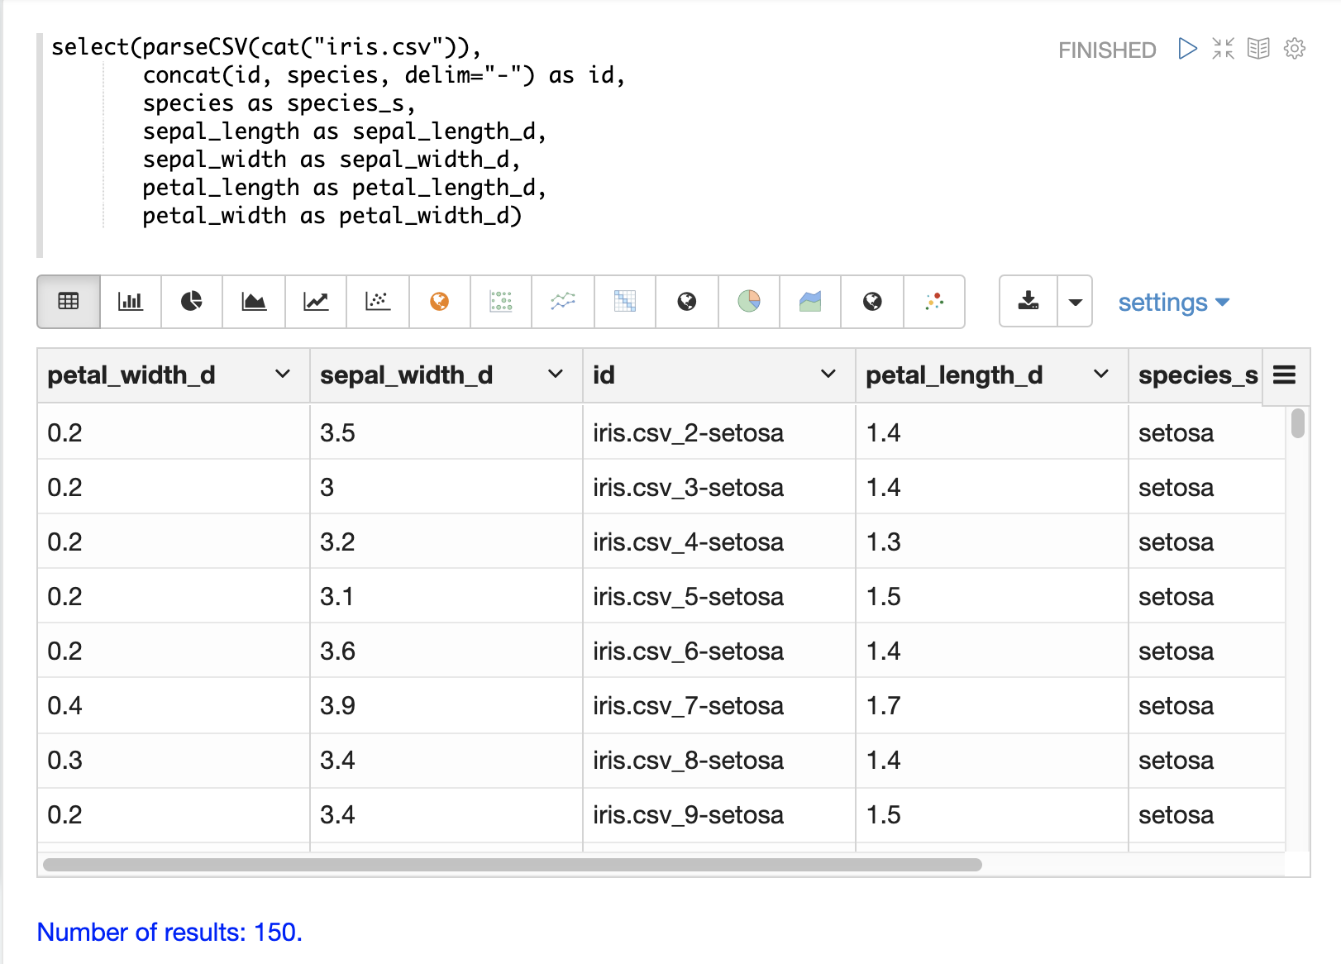Click the iris.csv_7-setosa cell

point(688,706)
